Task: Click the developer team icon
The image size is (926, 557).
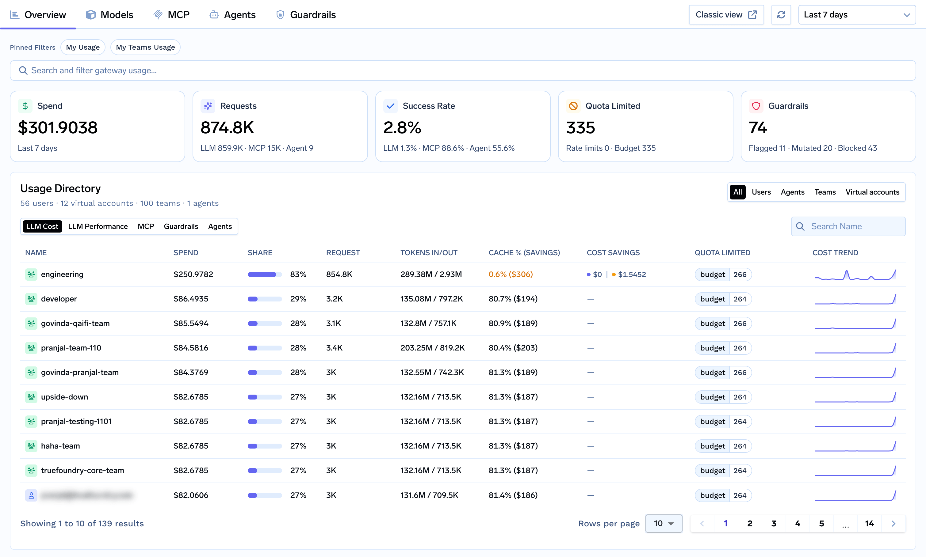Action: 31,299
